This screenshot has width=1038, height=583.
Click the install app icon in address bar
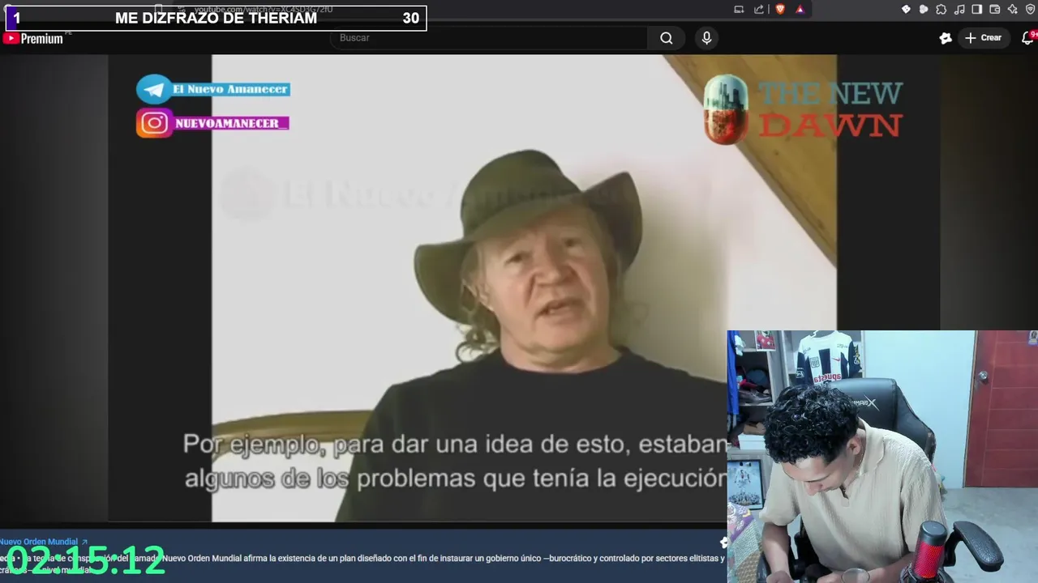click(x=739, y=10)
